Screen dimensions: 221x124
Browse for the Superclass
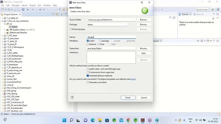point(144,48)
